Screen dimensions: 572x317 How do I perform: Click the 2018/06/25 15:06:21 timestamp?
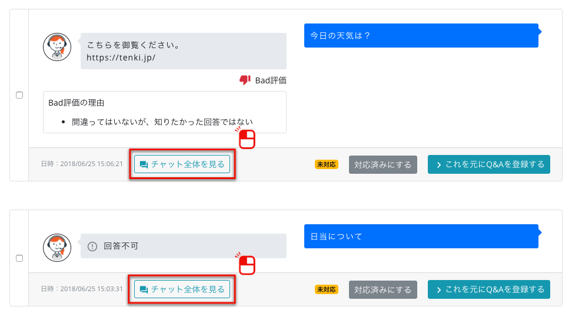82,164
